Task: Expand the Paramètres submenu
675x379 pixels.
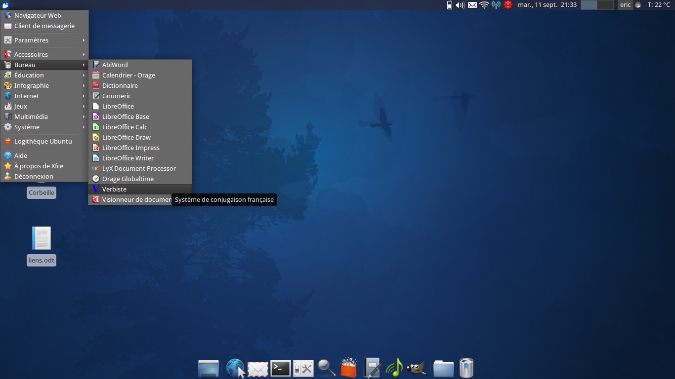Action: 44,40
